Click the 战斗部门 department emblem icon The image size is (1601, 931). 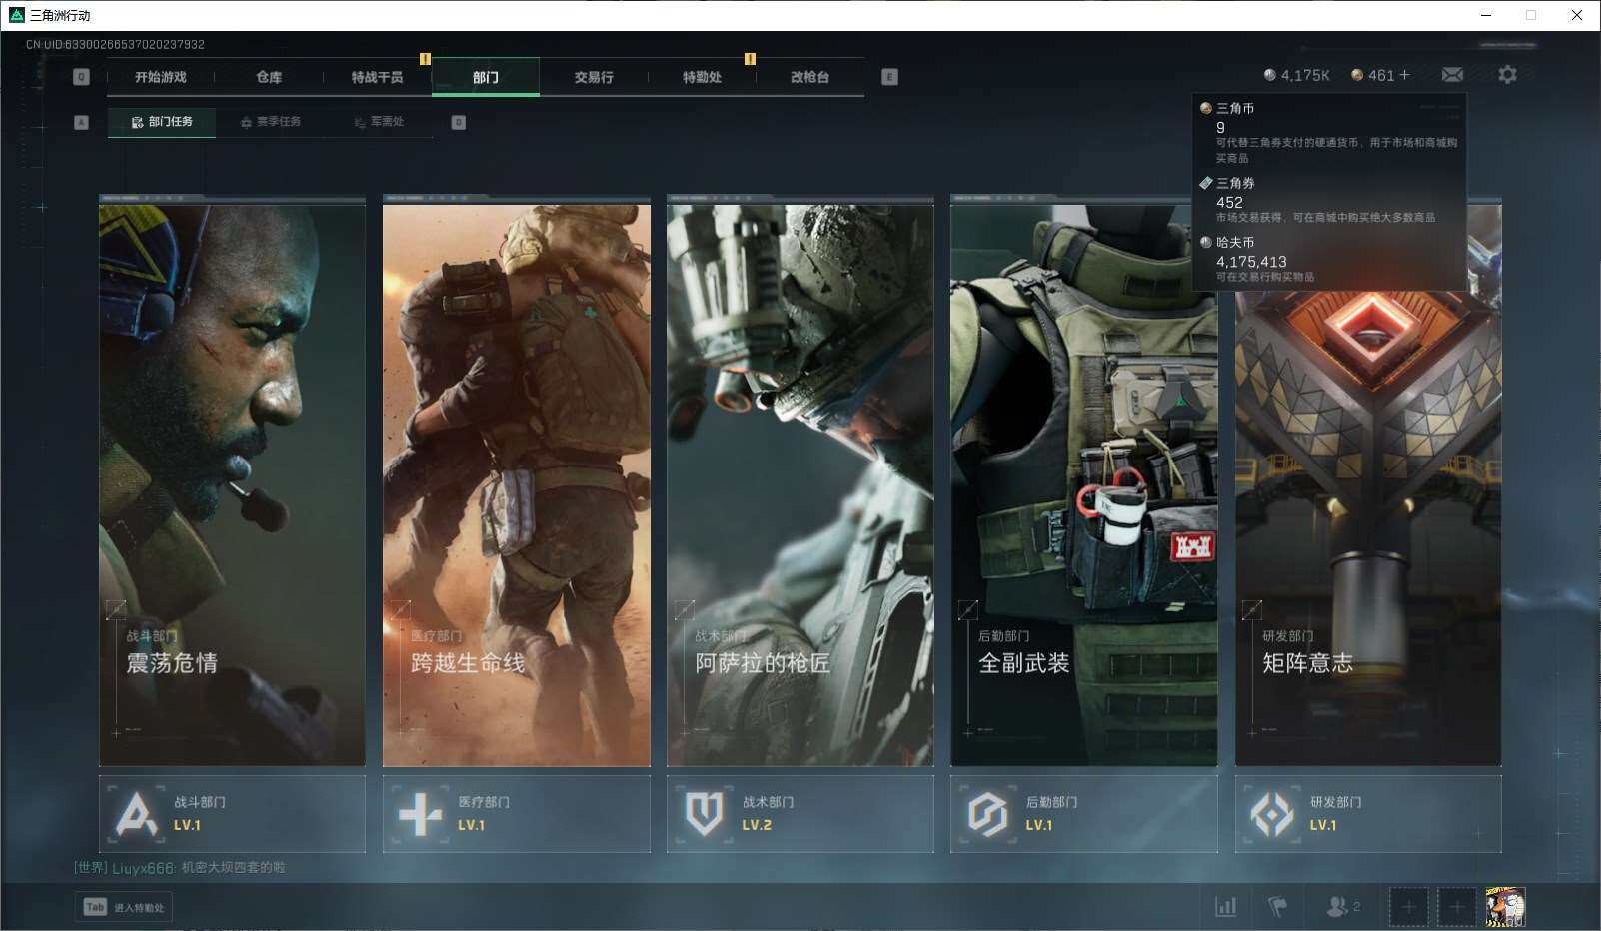click(x=137, y=814)
